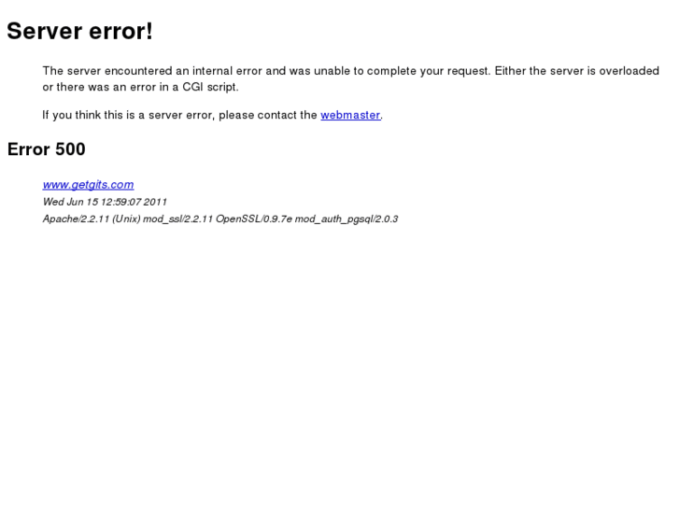Click the words "please contact the"
The width and height of the screenshot is (679, 509).
pos(268,115)
